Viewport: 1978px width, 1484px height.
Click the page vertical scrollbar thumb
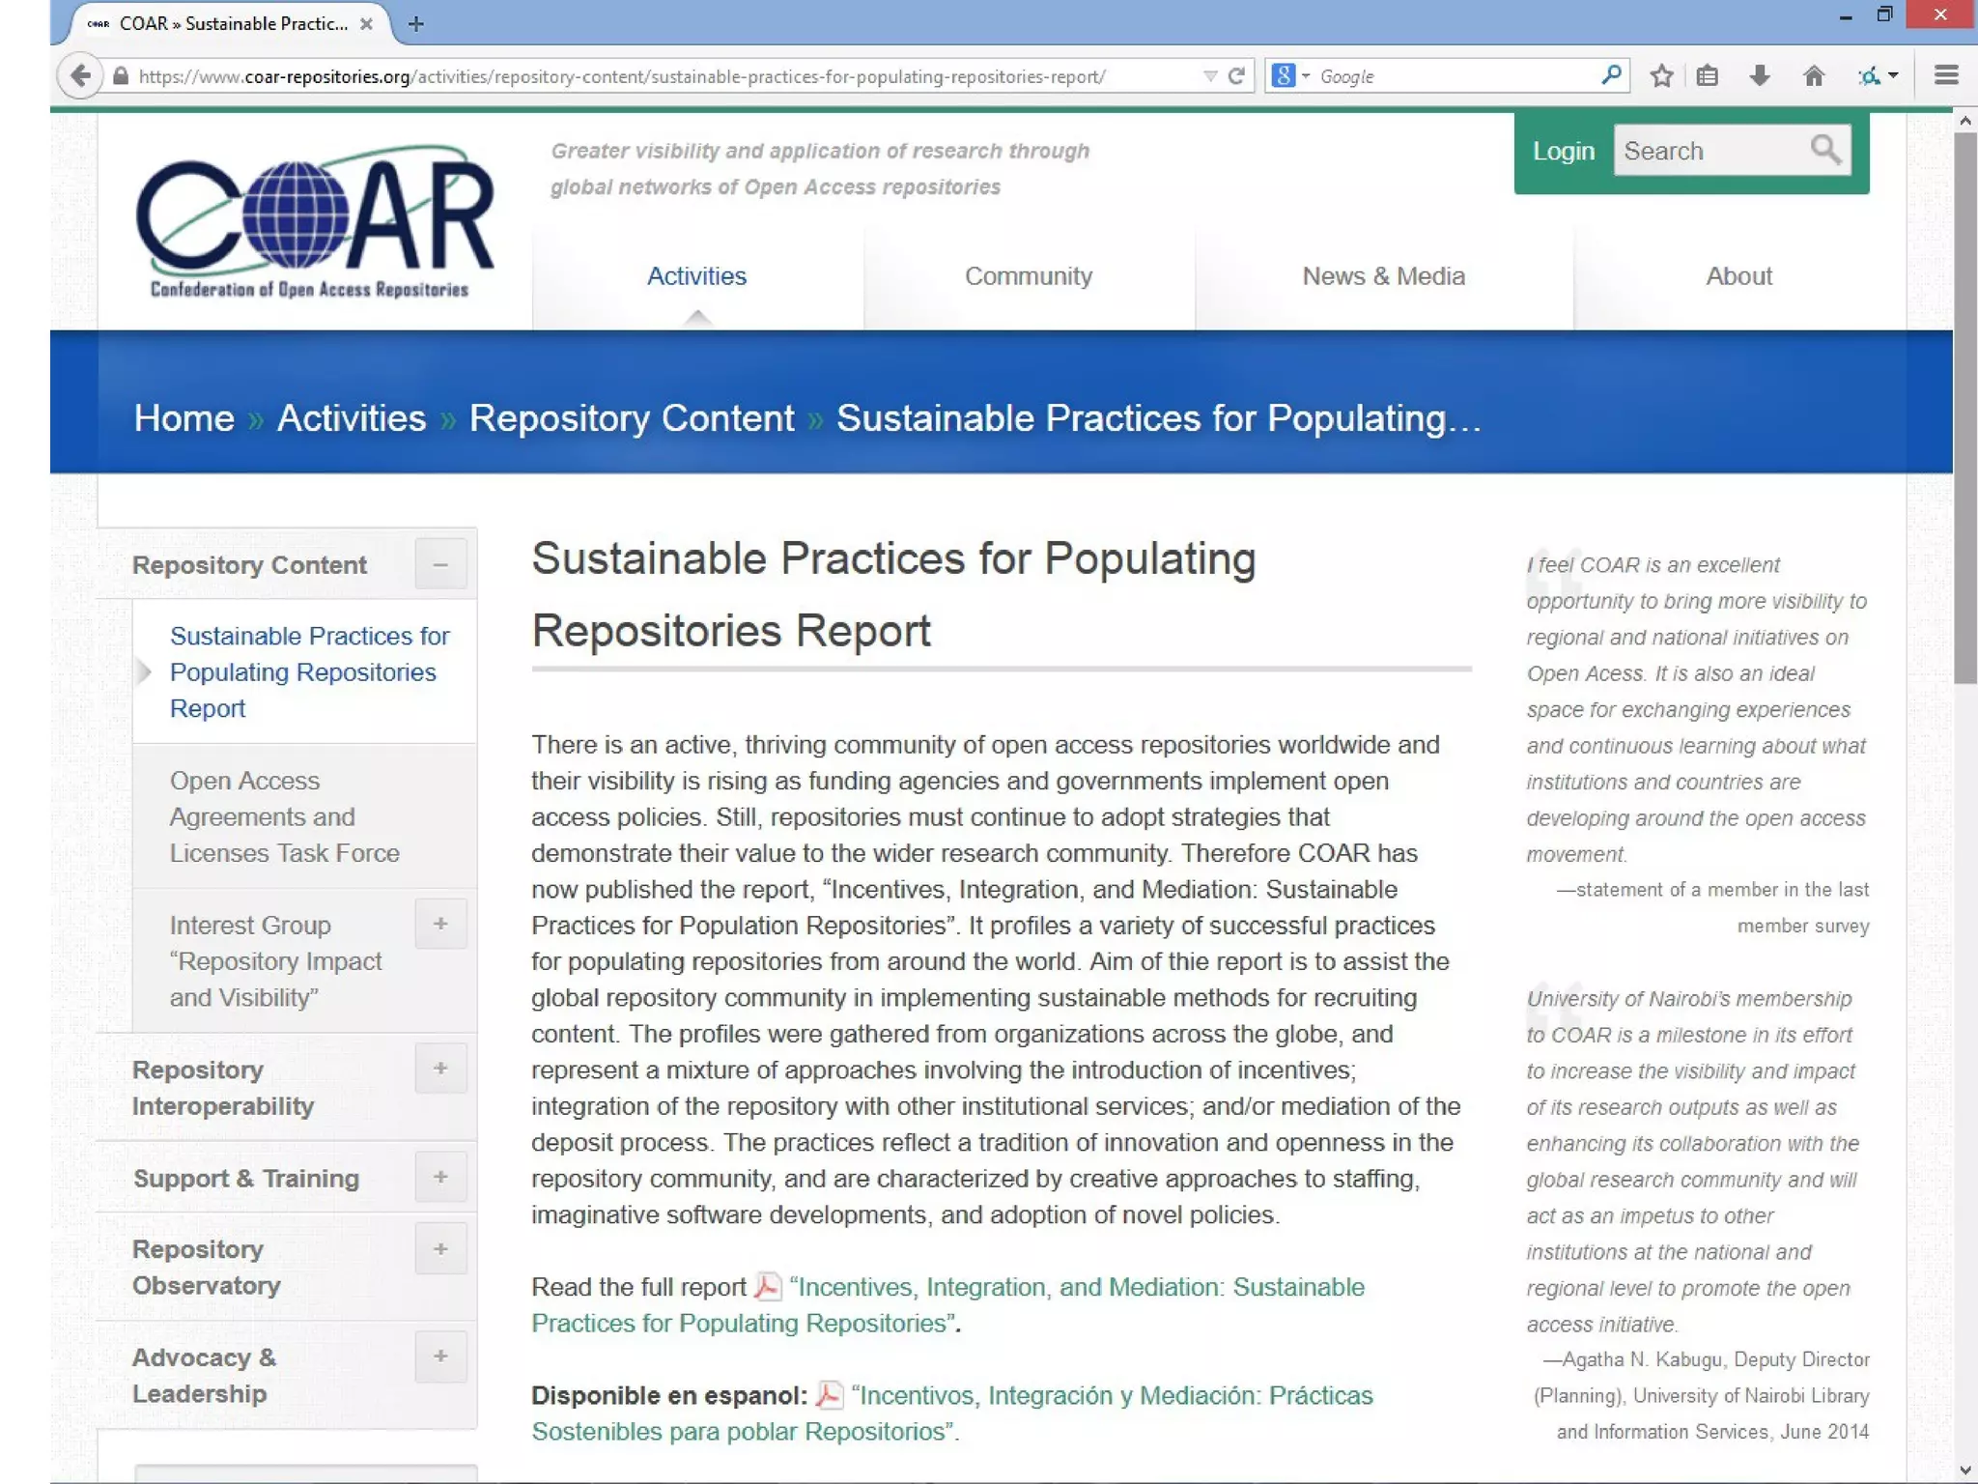pos(1964,406)
